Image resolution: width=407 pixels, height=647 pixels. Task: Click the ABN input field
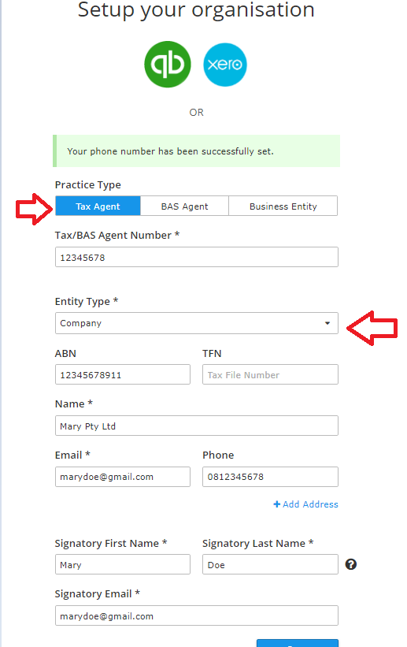click(123, 374)
